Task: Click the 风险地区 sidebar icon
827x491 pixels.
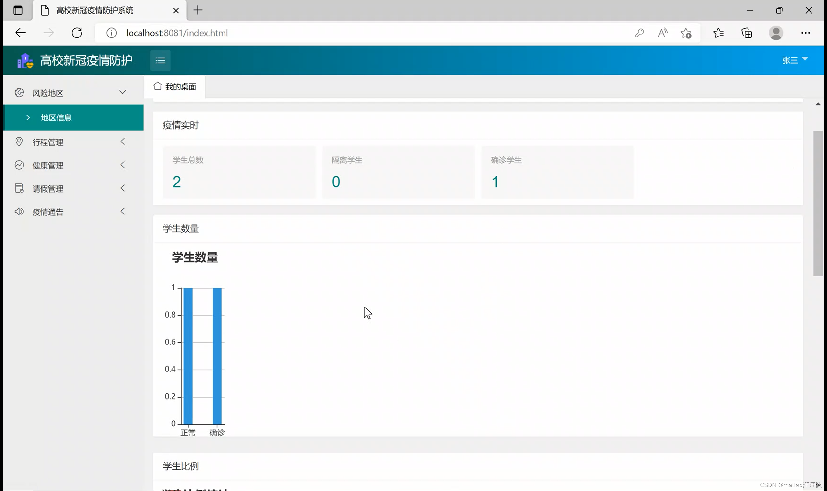Action: 19,93
